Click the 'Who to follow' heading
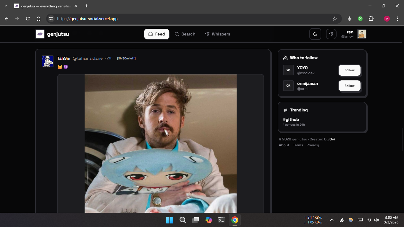 point(304,58)
